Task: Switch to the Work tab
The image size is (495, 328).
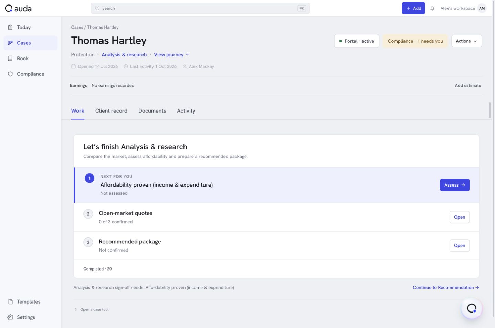Action: [77, 111]
